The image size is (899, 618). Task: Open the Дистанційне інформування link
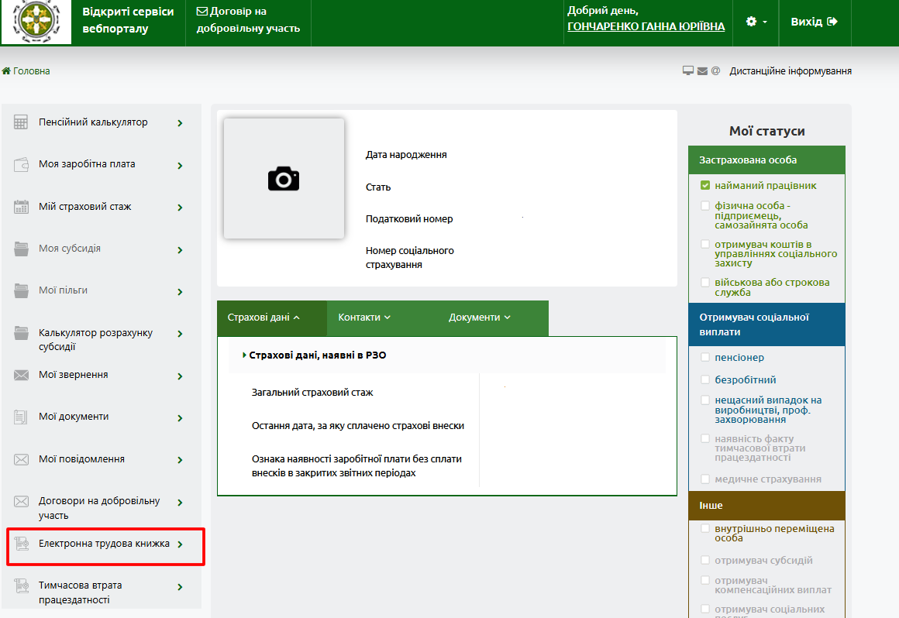click(x=790, y=71)
